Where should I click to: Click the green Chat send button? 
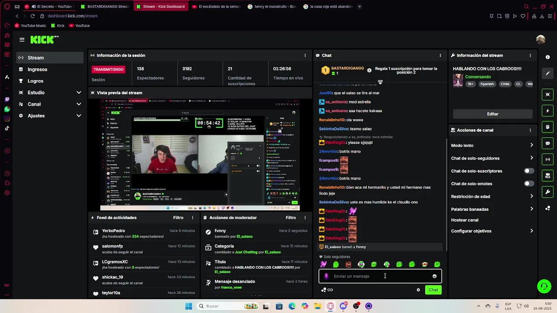433,290
